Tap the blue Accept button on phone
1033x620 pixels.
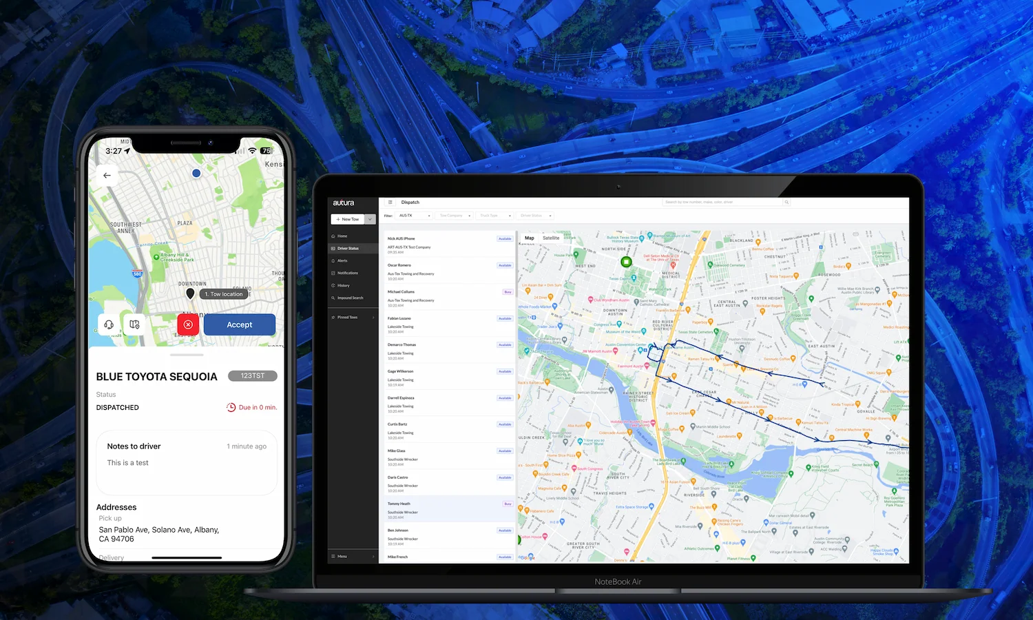pos(240,324)
